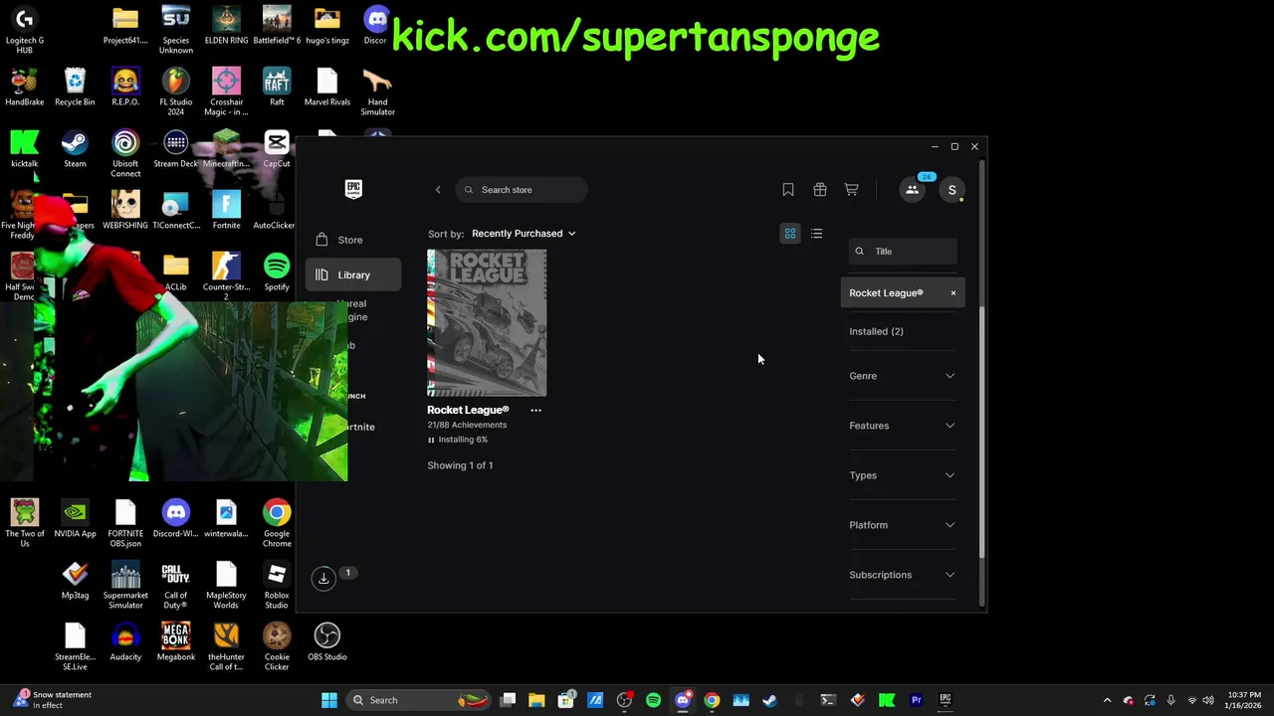Image resolution: width=1274 pixels, height=716 pixels.
Task: Open the kicktalk desktop icon
Action: point(24,149)
